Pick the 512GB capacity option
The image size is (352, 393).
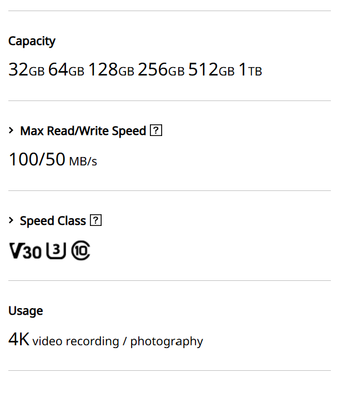coord(211,70)
